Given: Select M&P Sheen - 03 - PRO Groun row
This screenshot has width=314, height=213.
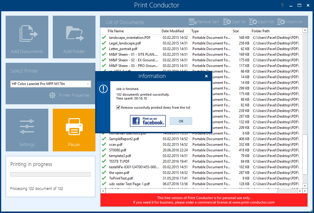Looking at the screenshot, I should [201, 65].
